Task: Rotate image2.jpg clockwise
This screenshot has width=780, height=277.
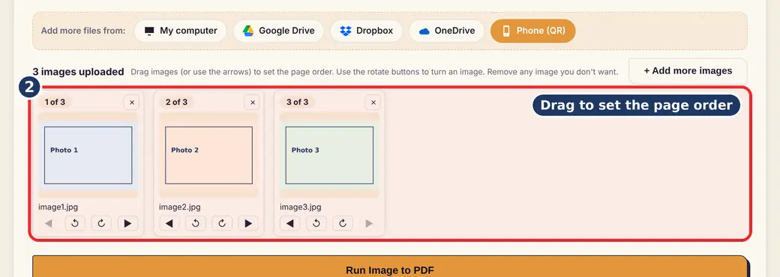Action: click(x=222, y=223)
